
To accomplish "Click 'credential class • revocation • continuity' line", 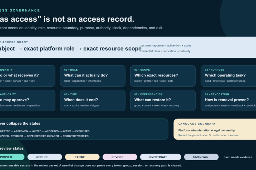I will [165, 51].
